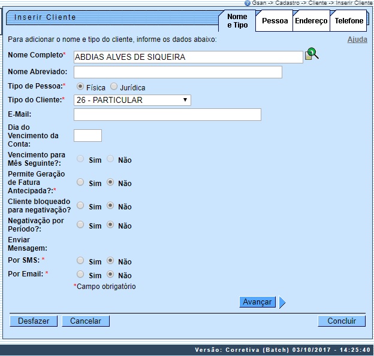
Task: Choose Sim for Cliente bloqueado para negativação
Action: tap(80, 206)
